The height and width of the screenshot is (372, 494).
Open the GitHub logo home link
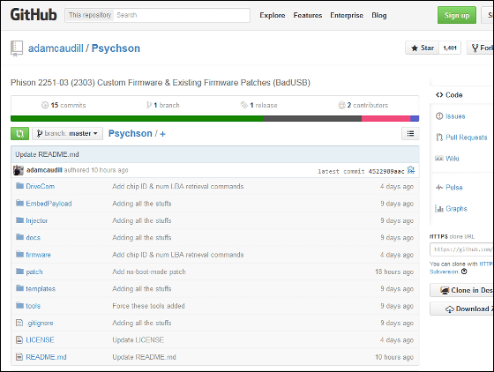[x=34, y=15]
